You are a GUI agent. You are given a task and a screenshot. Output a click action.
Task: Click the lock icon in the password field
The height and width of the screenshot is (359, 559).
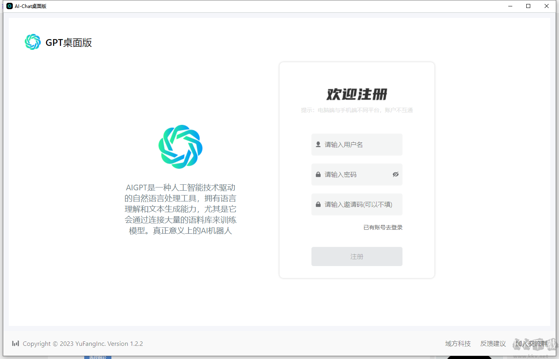[x=318, y=174]
